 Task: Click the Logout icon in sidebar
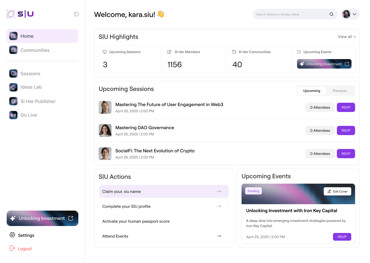point(12,248)
